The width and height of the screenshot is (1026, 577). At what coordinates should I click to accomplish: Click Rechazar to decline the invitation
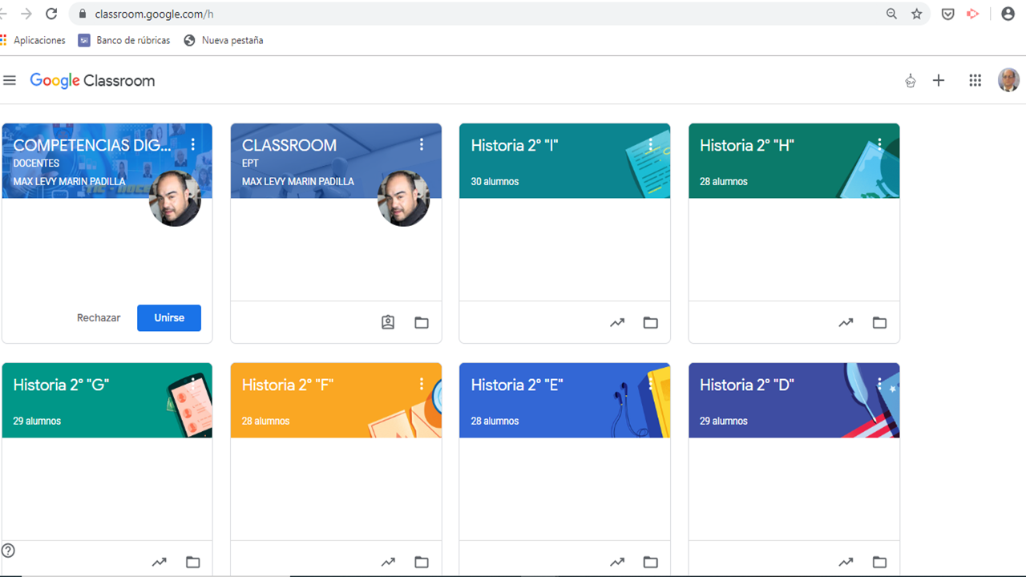coord(99,318)
